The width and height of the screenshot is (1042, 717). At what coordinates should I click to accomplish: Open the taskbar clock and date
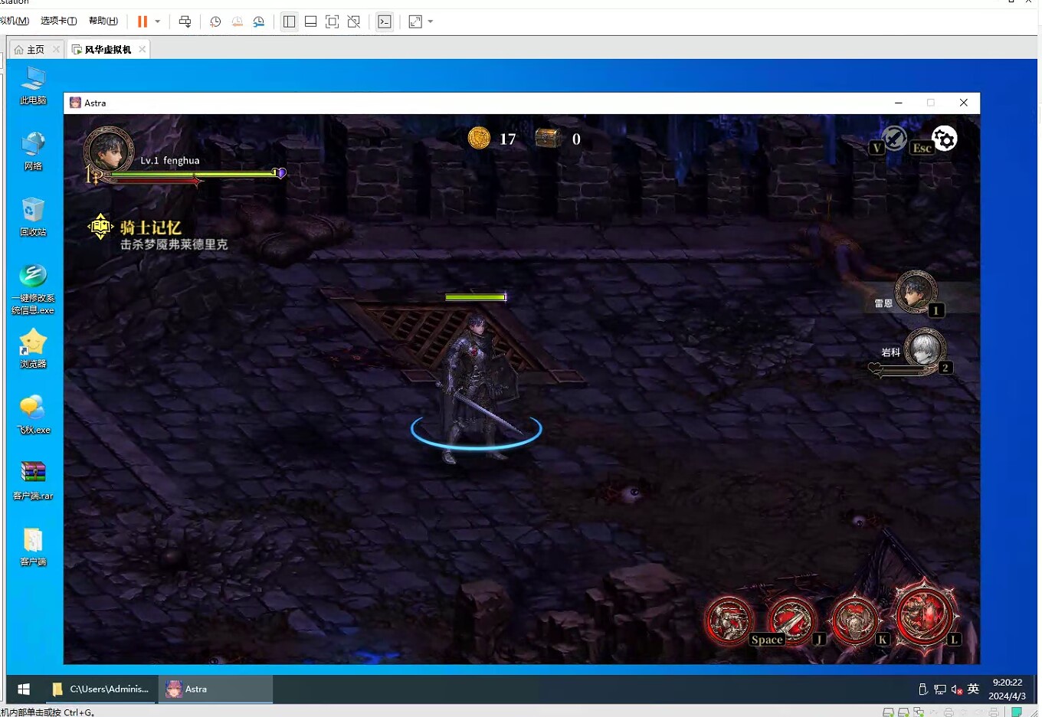pyautogui.click(x=1008, y=689)
